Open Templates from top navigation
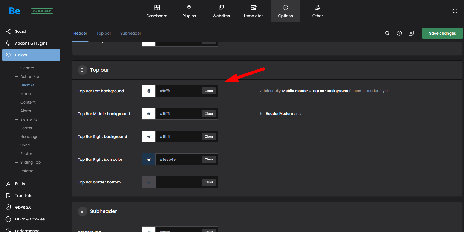The width and height of the screenshot is (464, 232). [253, 11]
